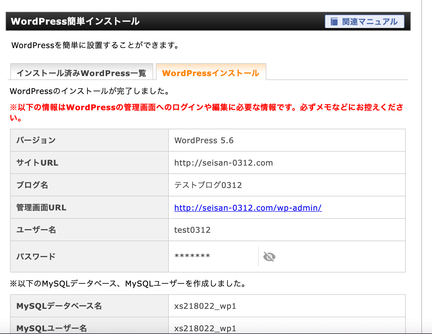
Task: Click the ユーザー名 row label
Action: pos(36,230)
